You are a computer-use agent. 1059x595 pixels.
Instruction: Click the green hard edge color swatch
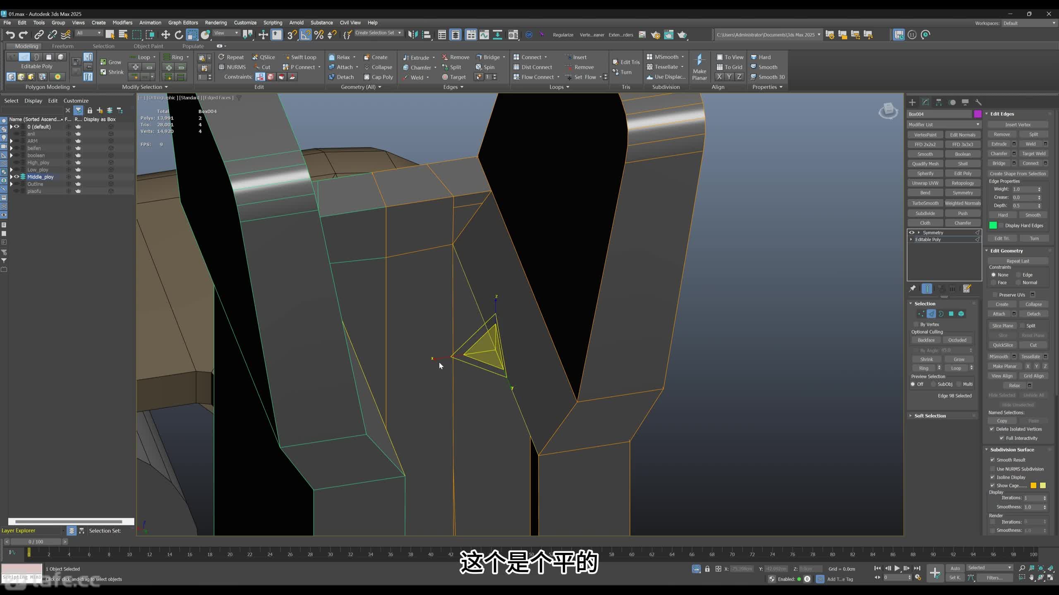[x=993, y=226]
